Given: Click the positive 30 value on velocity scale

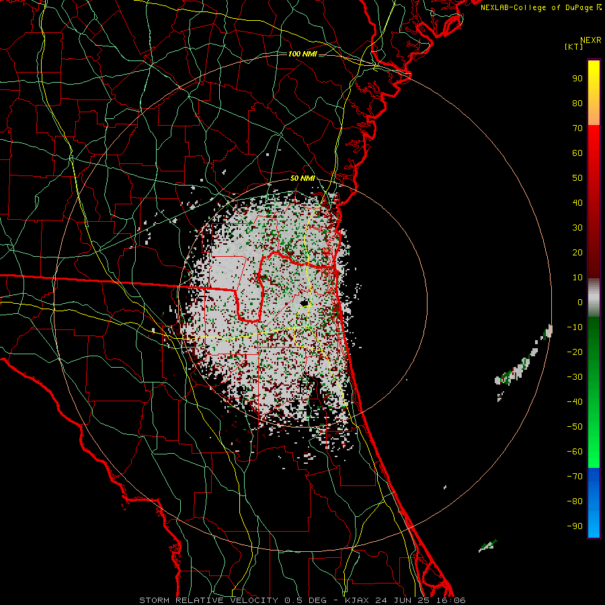Looking at the screenshot, I should coord(577,228).
